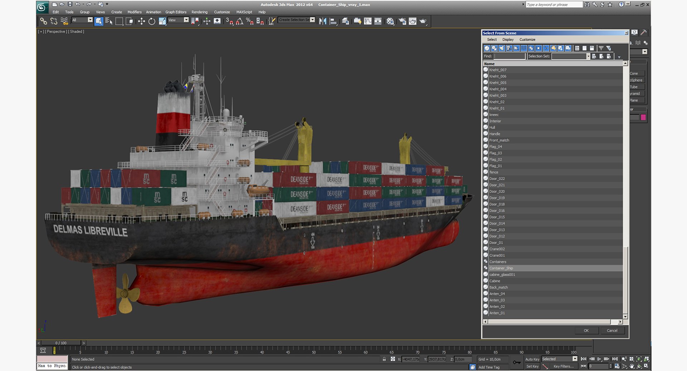Screen dimensions: 687x371
Task: Activate the Select and Scale tool
Action: tap(162, 21)
